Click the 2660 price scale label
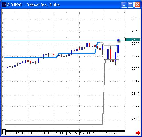 pos(136,18)
